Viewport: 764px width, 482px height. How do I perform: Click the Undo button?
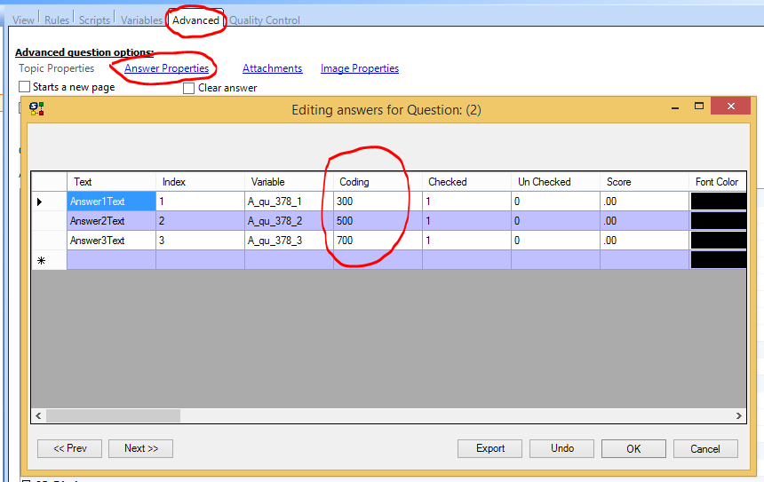pyautogui.click(x=561, y=448)
